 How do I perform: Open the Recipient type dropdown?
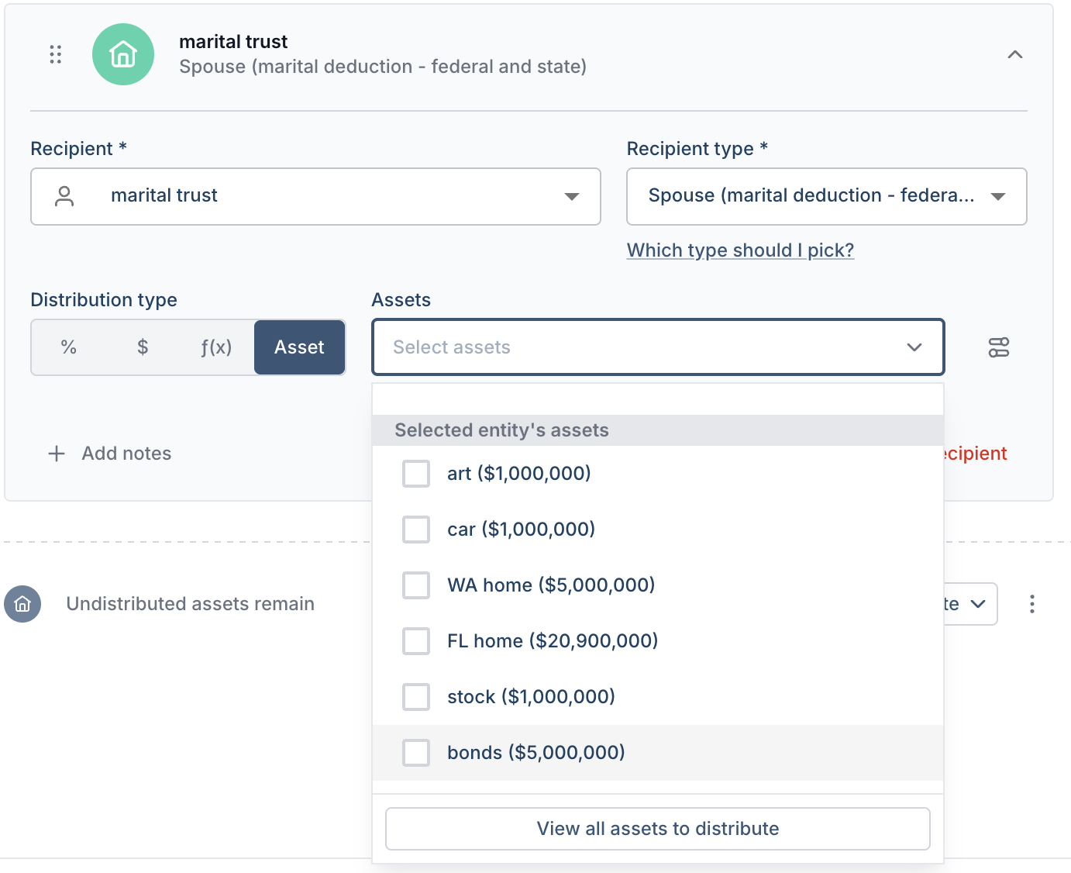826,197
